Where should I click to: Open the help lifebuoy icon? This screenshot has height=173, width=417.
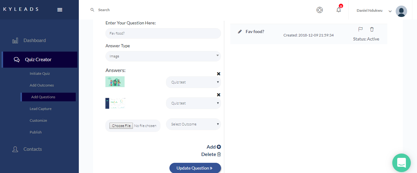320,10
